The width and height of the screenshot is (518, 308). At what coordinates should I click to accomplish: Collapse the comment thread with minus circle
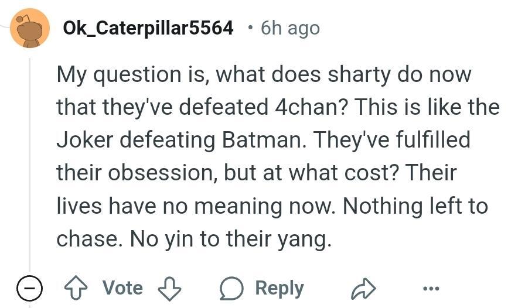[28, 288]
